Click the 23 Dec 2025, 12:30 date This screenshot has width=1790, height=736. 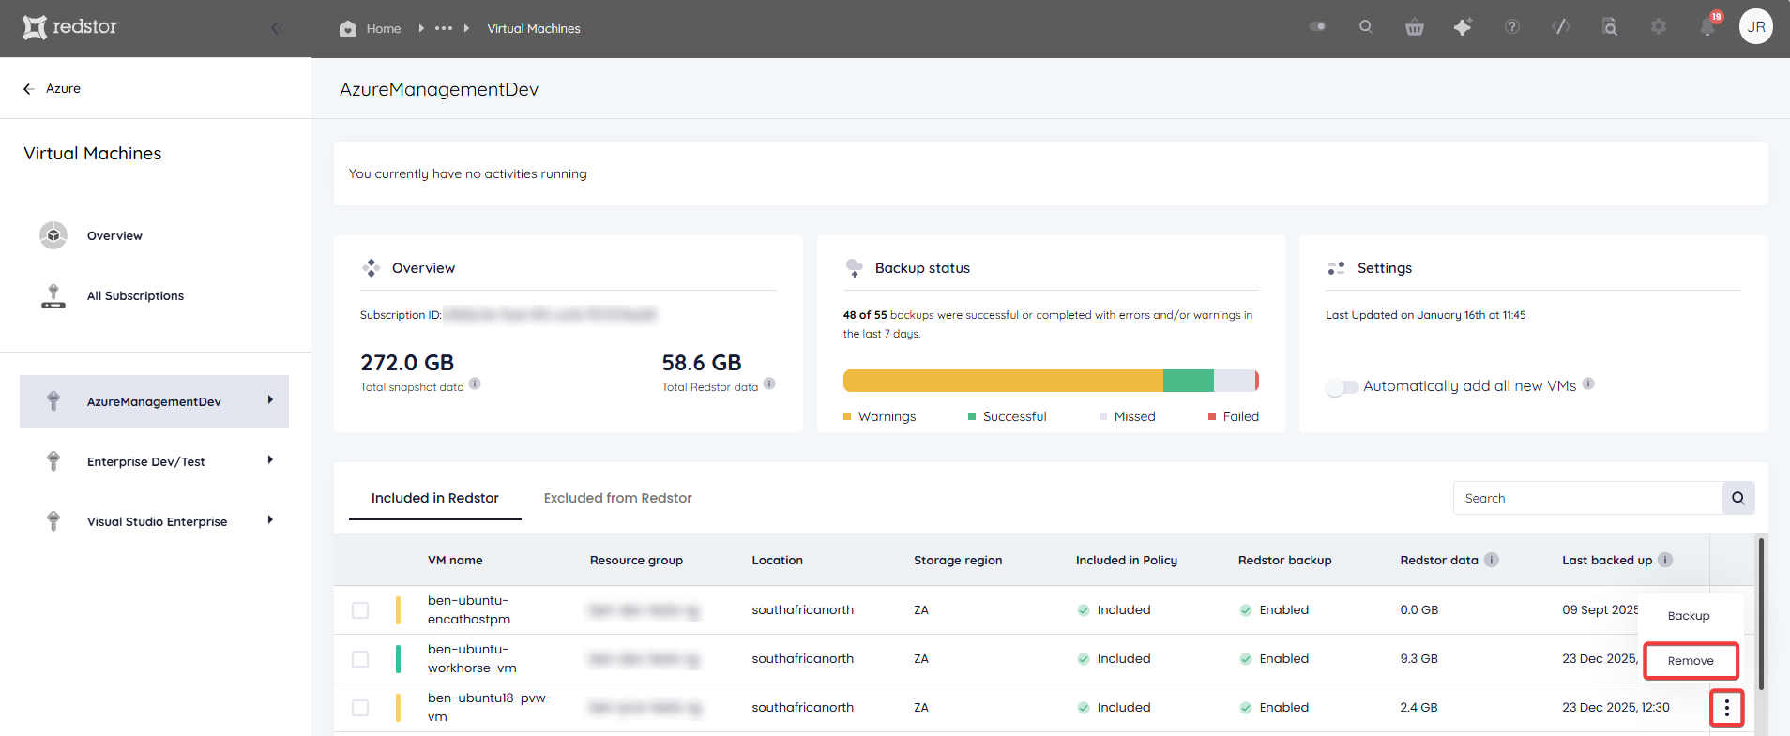pos(1616,708)
